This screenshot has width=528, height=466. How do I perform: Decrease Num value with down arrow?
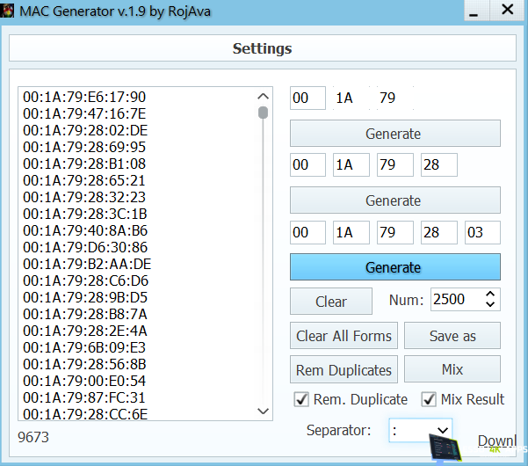click(490, 306)
